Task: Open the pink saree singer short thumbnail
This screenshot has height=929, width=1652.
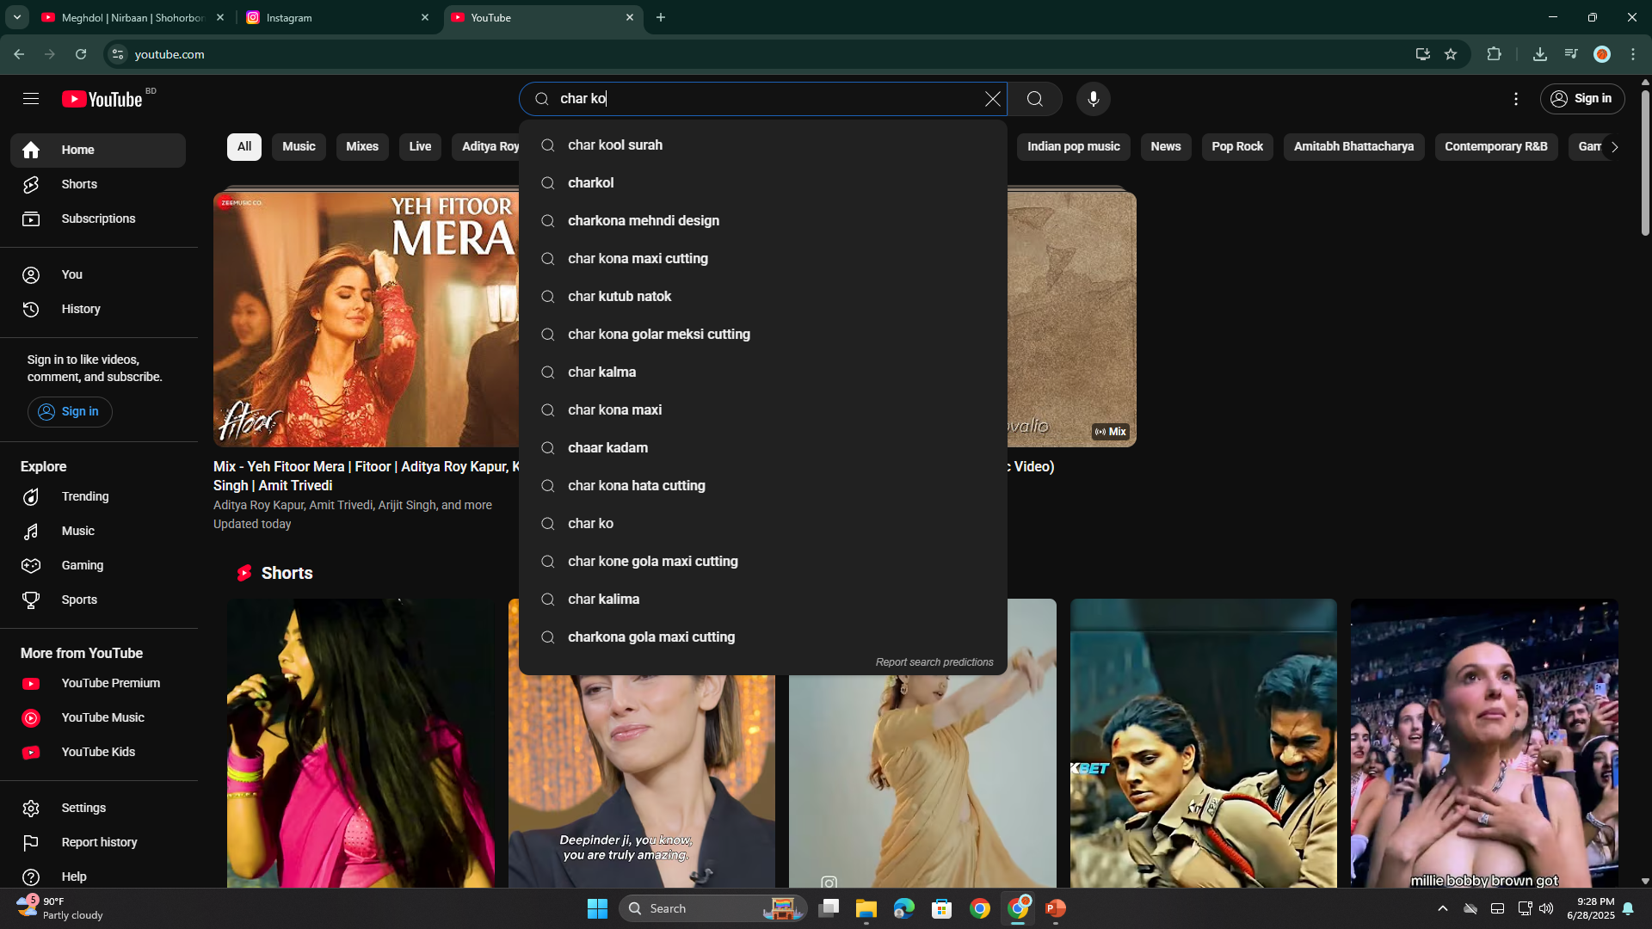Action: (361, 743)
